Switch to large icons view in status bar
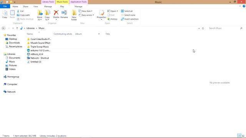Viewport: 246px width, 138px height. [243, 136]
